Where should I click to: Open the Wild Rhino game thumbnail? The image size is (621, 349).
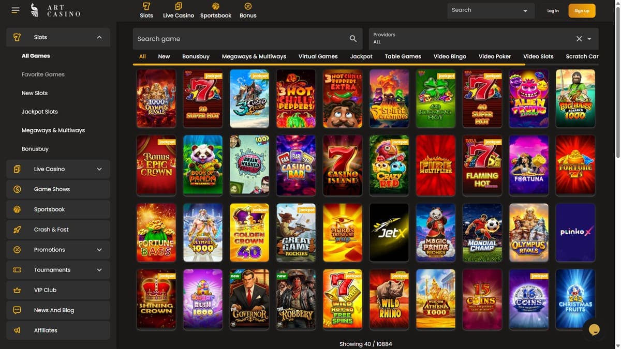point(389,299)
